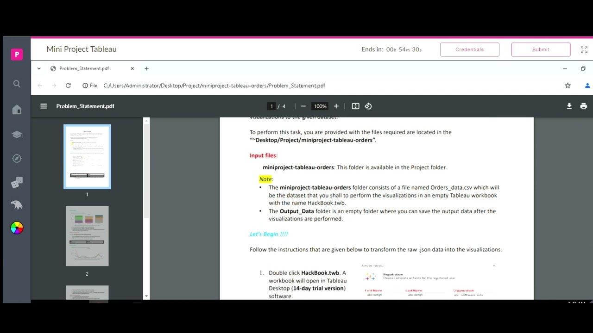Select page 2 thumbnail
593x333 pixels.
tap(87, 236)
